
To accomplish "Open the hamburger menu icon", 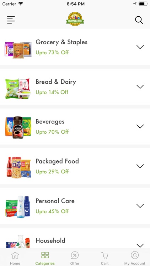I will tap(11, 20).
